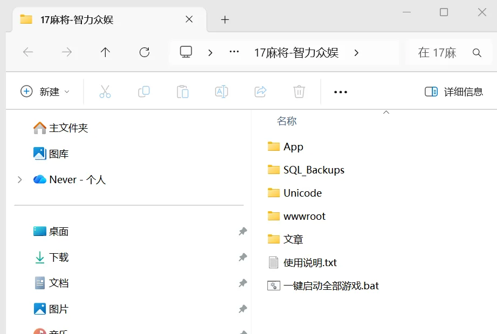This screenshot has height=334, width=497.
Task: Click the 下载 download arrow icon
Action: coord(40,258)
